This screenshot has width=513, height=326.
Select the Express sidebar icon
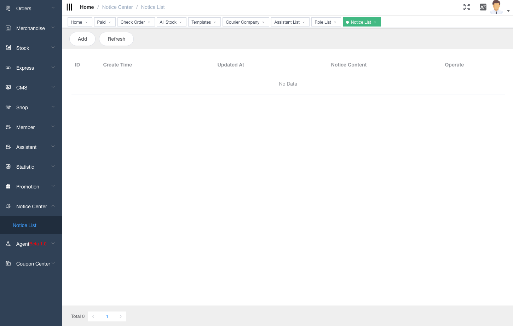point(7,67)
